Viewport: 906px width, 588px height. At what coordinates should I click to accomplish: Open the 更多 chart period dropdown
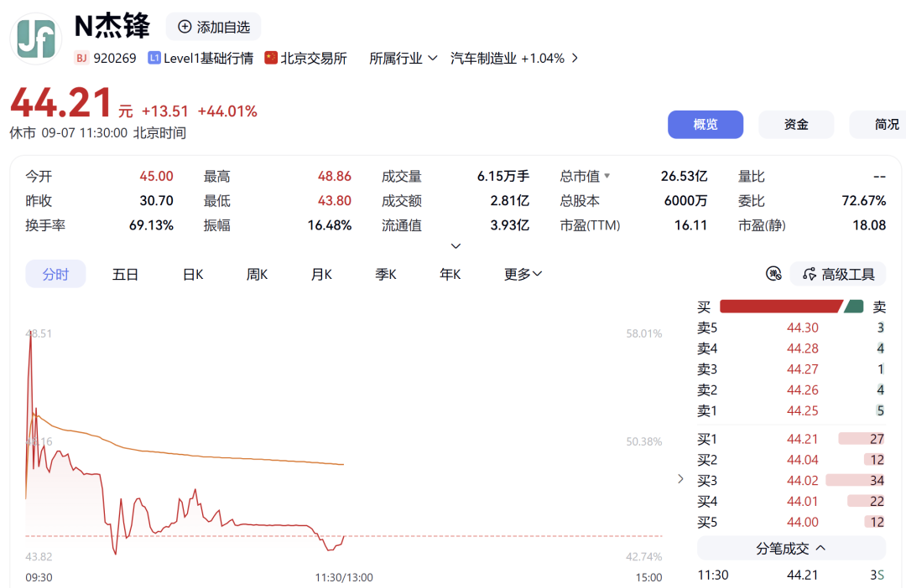click(x=523, y=274)
